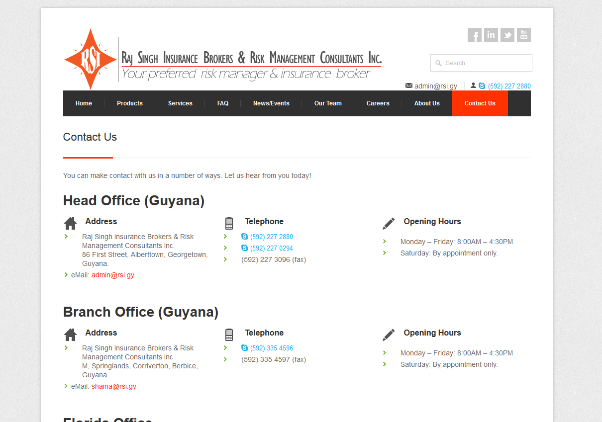This screenshot has height=422, width=602.
Task: Open the YouTube social icon
Action: coord(524,35)
